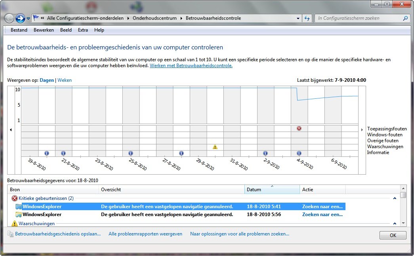Open 'Werken met Betrouwbaarheidscontrole' help link
Screen dimensions: 414x256
(x=191, y=66)
